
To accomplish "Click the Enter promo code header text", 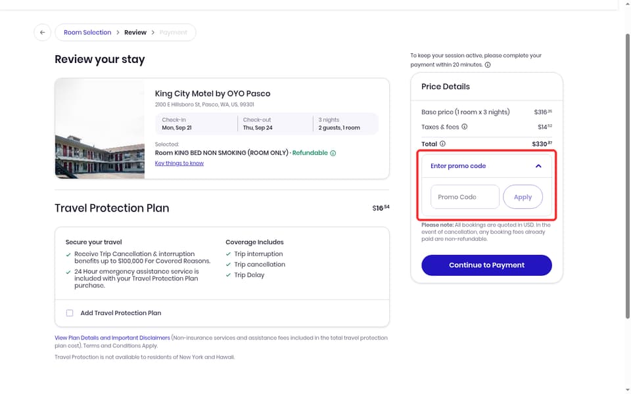I will click(458, 166).
